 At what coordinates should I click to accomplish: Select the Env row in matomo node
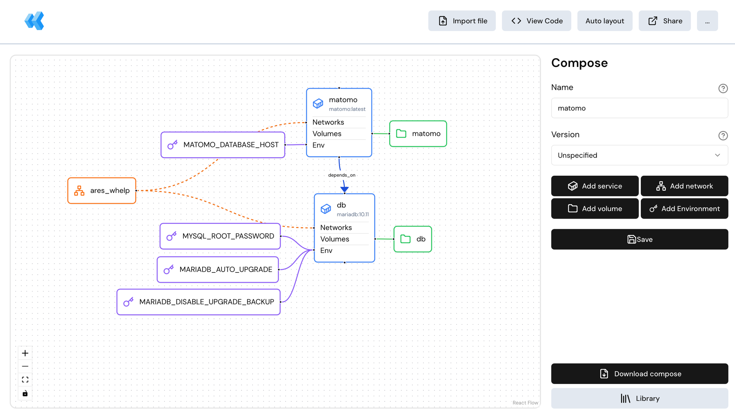(x=339, y=145)
